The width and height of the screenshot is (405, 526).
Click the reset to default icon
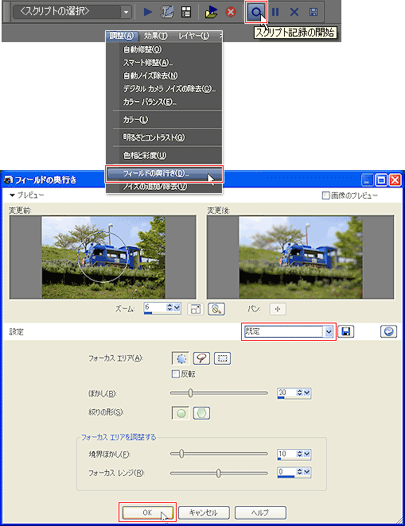388,332
